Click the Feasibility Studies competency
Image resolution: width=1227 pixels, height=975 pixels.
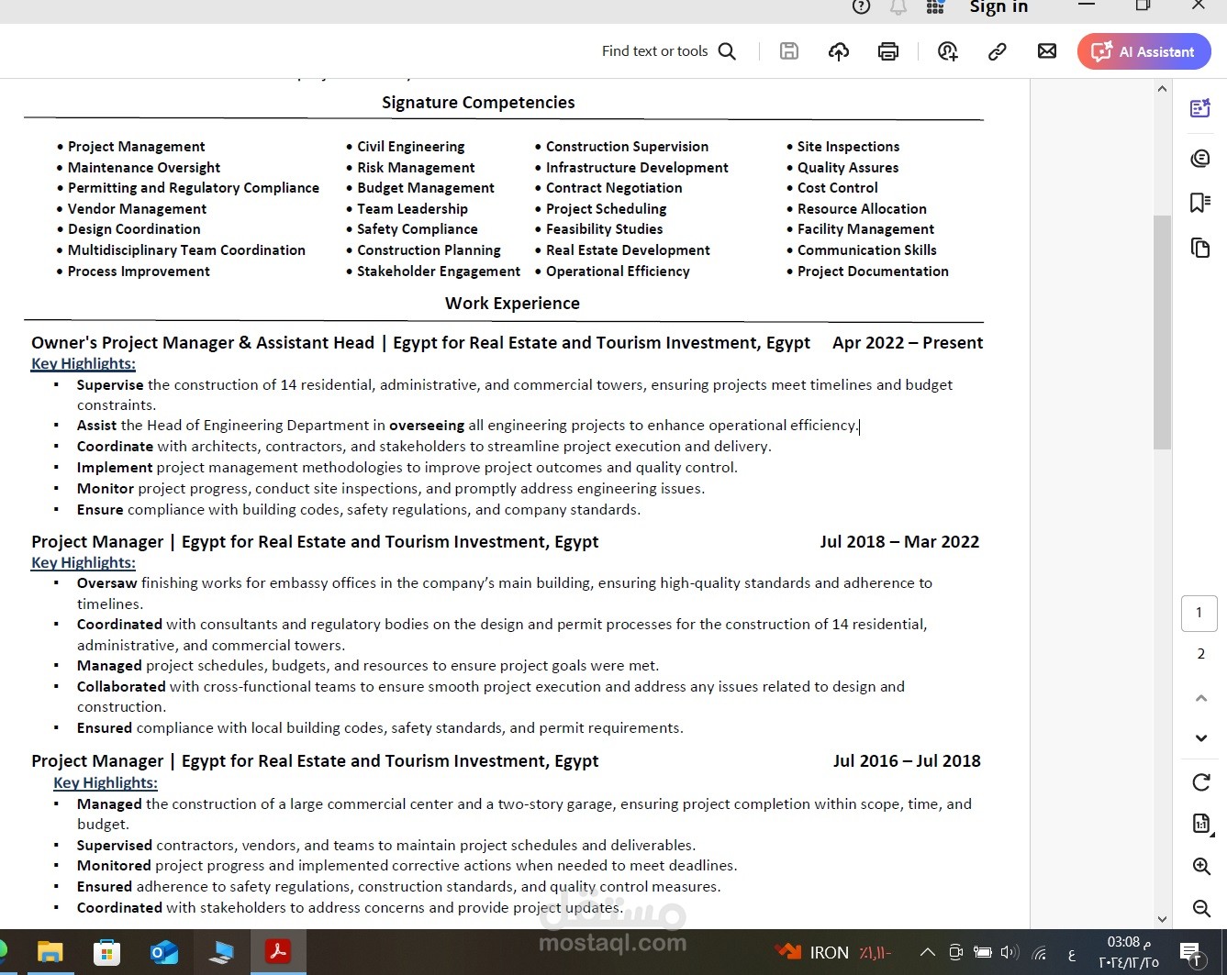pos(604,229)
